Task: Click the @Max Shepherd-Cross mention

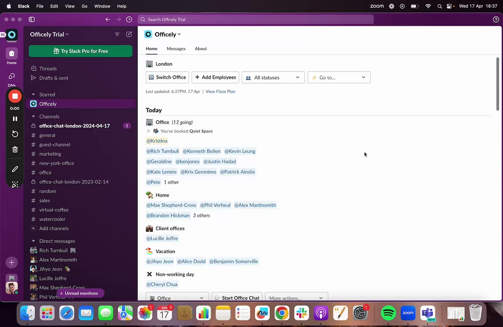Action: pyautogui.click(x=171, y=205)
